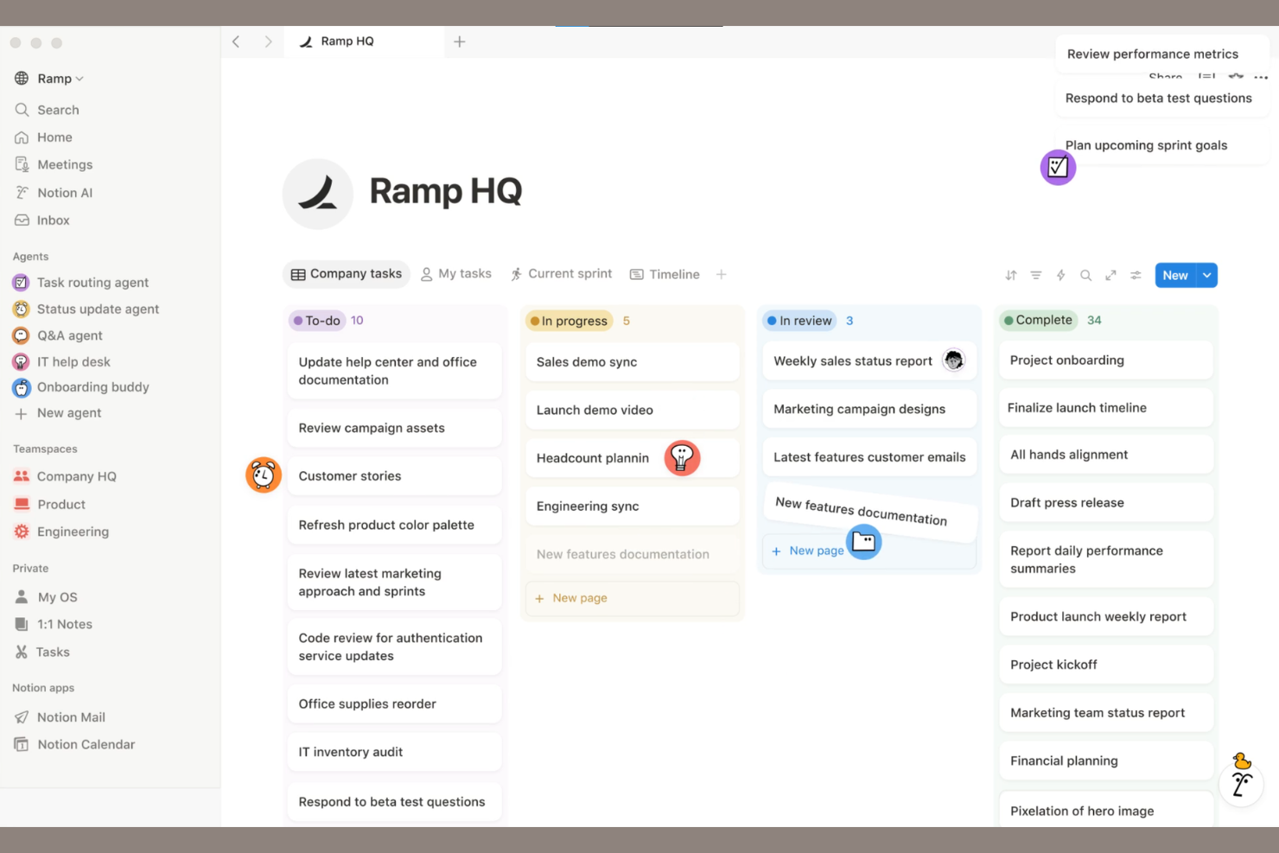Click the red lightbulb agent avatar
This screenshot has height=853, width=1279.
[682, 457]
